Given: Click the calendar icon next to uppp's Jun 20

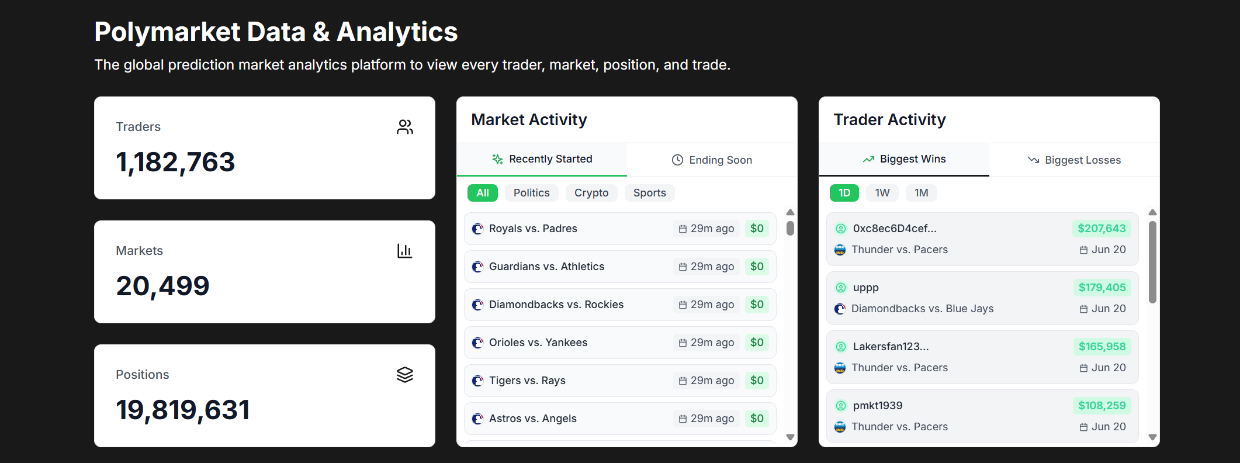Looking at the screenshot, I should pyautogui.click(x=1083, y=309).
